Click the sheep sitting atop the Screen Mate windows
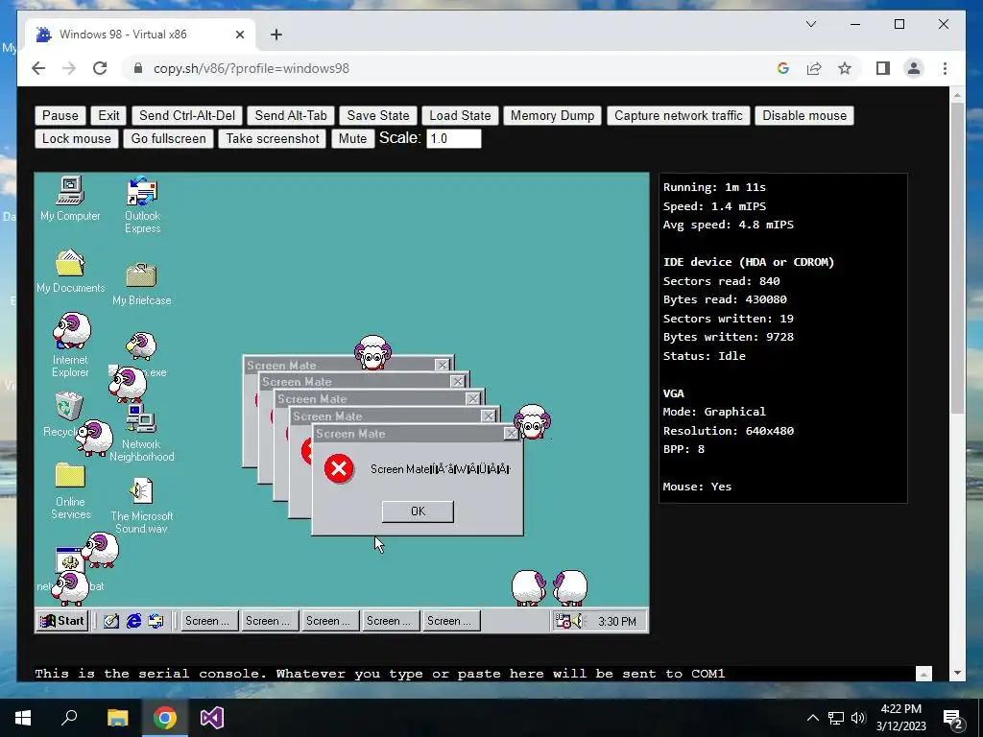 373,351
